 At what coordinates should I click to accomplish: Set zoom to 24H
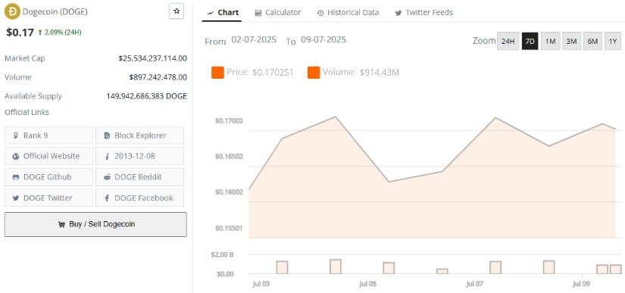coord(508,41)
